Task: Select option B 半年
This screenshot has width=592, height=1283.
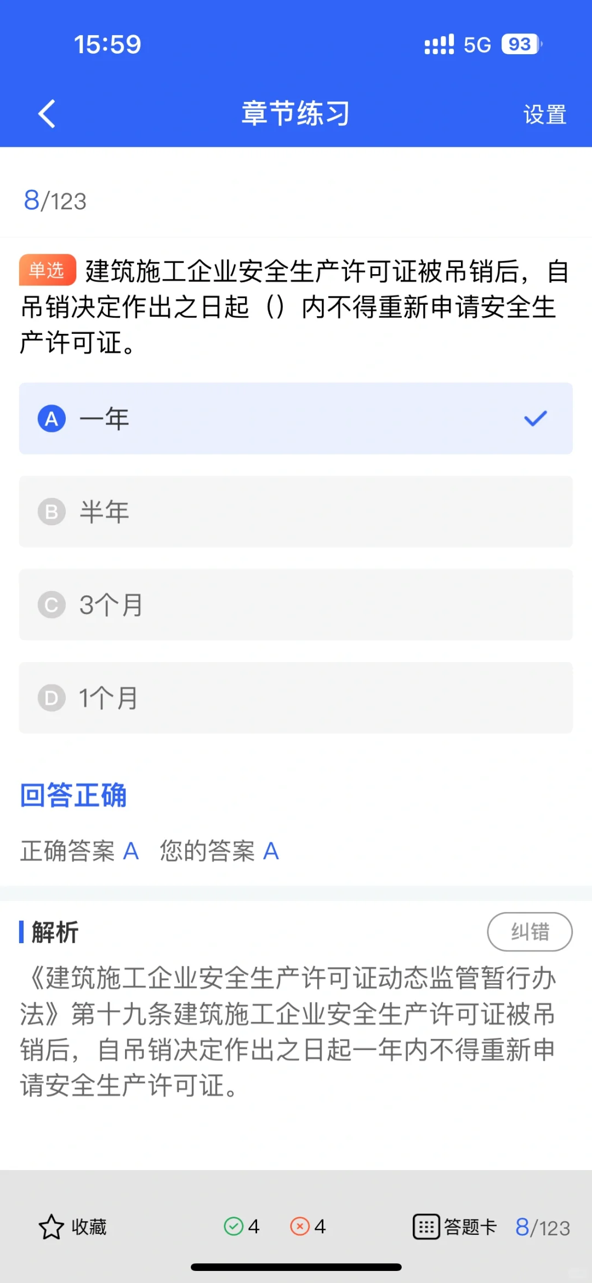Action: pos(296,511)
